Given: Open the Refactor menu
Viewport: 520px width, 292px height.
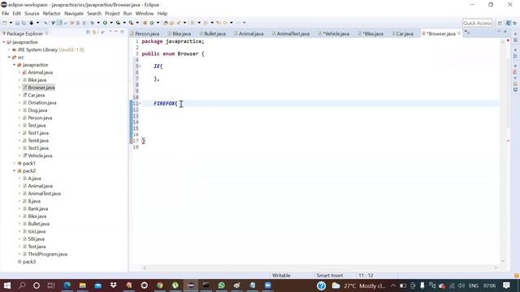Looking at the screenshot, I should [52, 14].
